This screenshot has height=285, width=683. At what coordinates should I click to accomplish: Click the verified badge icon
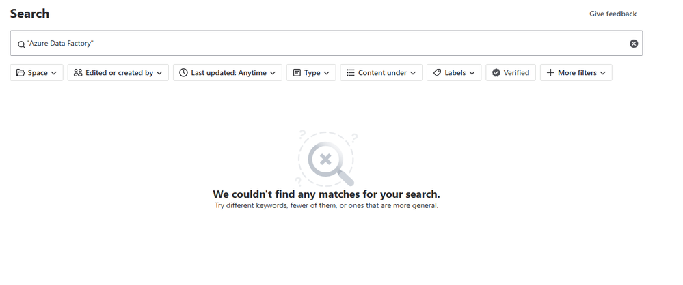click(496, 72)
